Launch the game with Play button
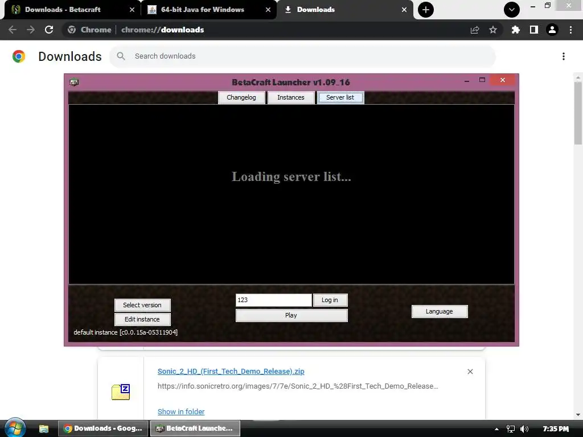 [x=291, y=315]
